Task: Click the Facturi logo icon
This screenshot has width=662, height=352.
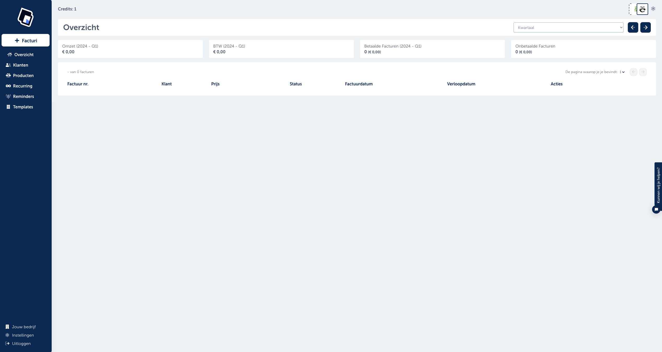Action: click(x=26, y=17)
